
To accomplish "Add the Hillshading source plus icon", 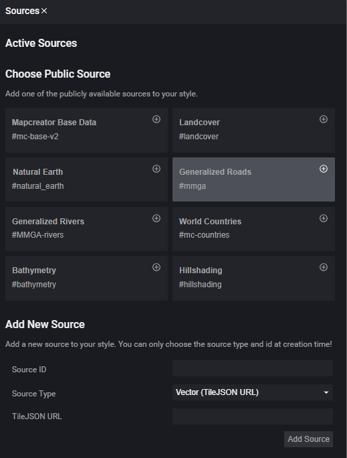I will (324, 267).
